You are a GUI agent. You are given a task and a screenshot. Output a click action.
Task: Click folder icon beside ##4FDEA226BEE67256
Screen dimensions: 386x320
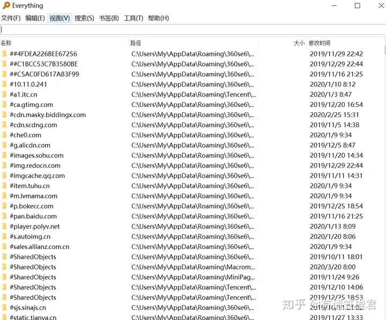pyautogui.click(x=4, y=54)
